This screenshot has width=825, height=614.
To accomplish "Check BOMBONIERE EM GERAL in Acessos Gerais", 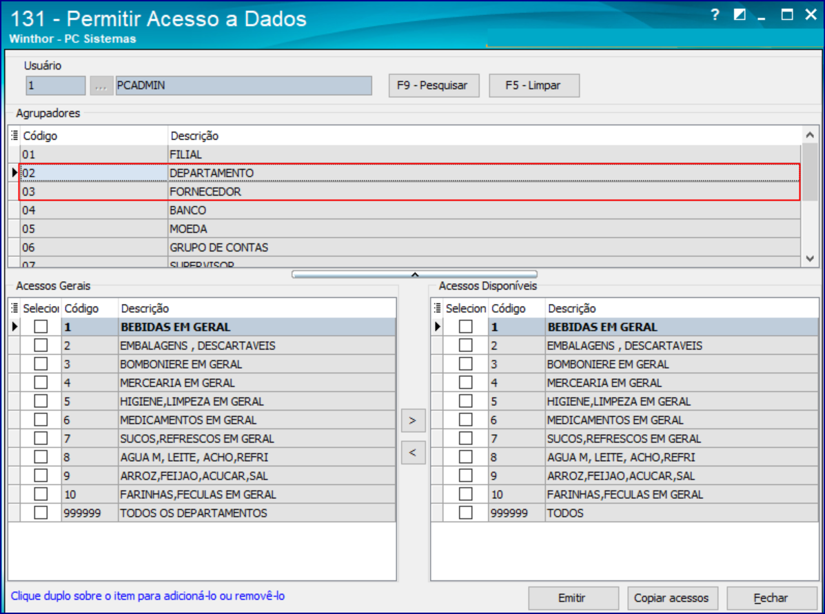I will pyautogui.click(x=41, y=364).
